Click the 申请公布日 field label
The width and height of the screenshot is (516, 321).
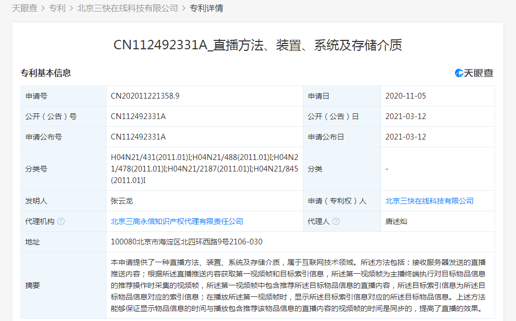pyautogui.click(x=326, y=137)
